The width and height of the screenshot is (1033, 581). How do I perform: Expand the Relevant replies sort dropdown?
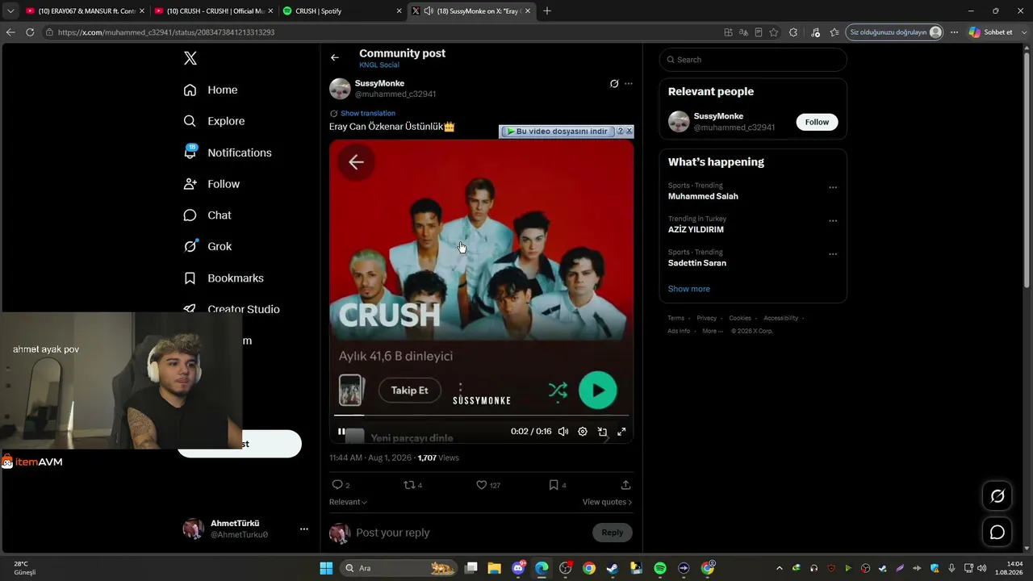348,502
